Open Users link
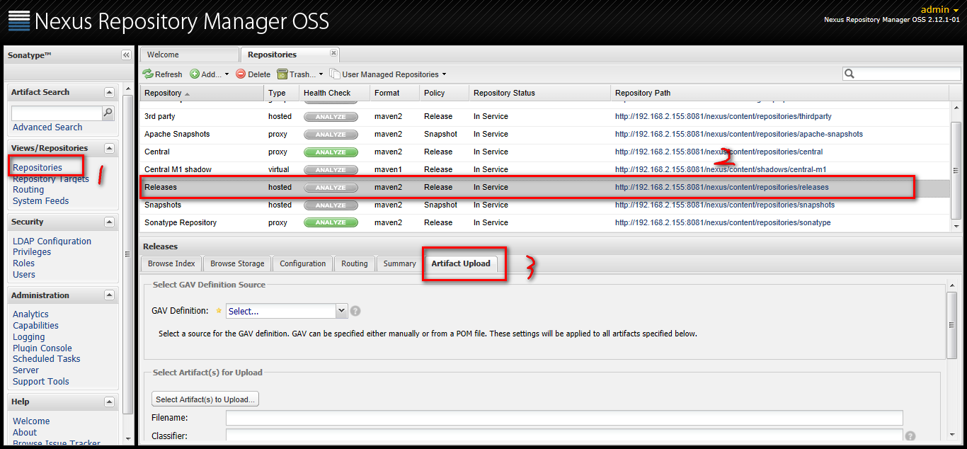967x449 pixels. [24, 275]
